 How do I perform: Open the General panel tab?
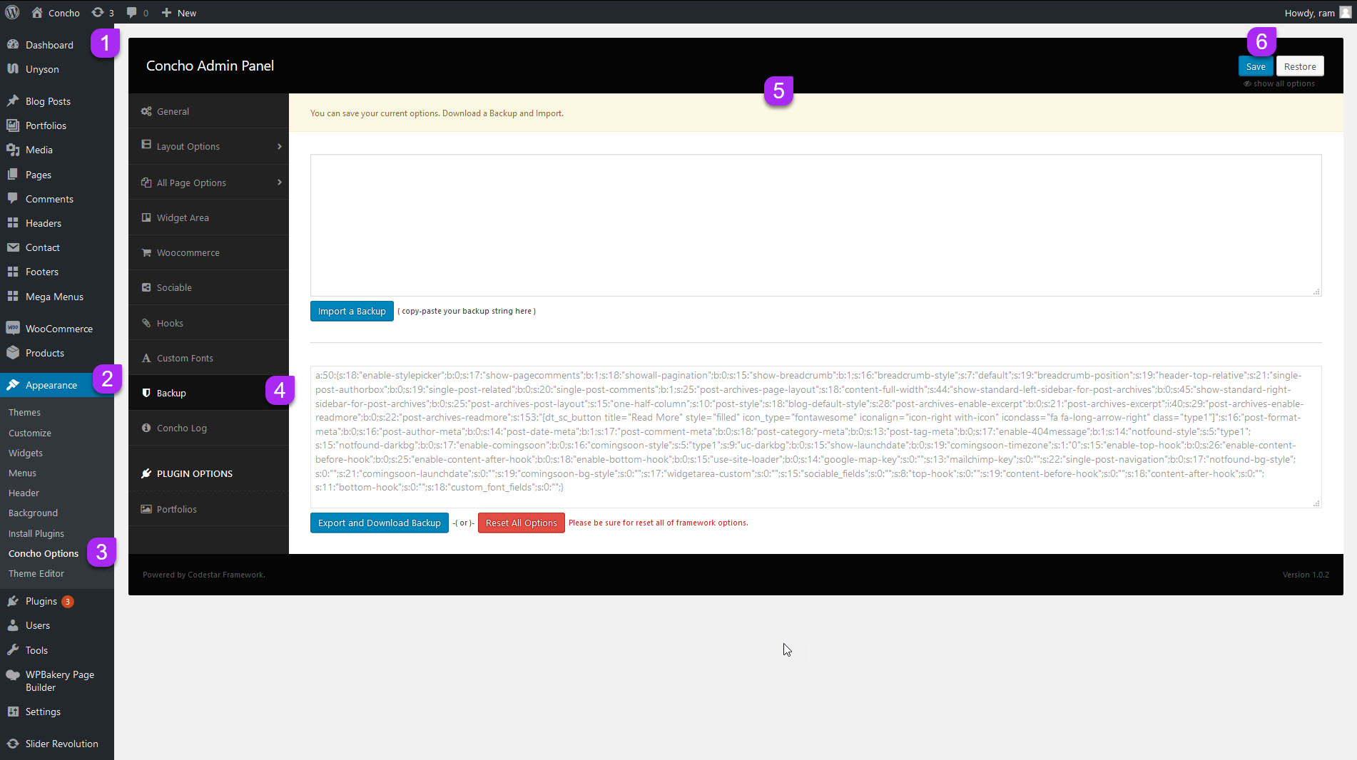click(208, 111)
